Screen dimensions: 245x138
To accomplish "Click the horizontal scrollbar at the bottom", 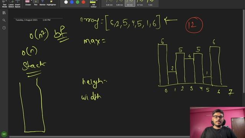I will 100,137.
